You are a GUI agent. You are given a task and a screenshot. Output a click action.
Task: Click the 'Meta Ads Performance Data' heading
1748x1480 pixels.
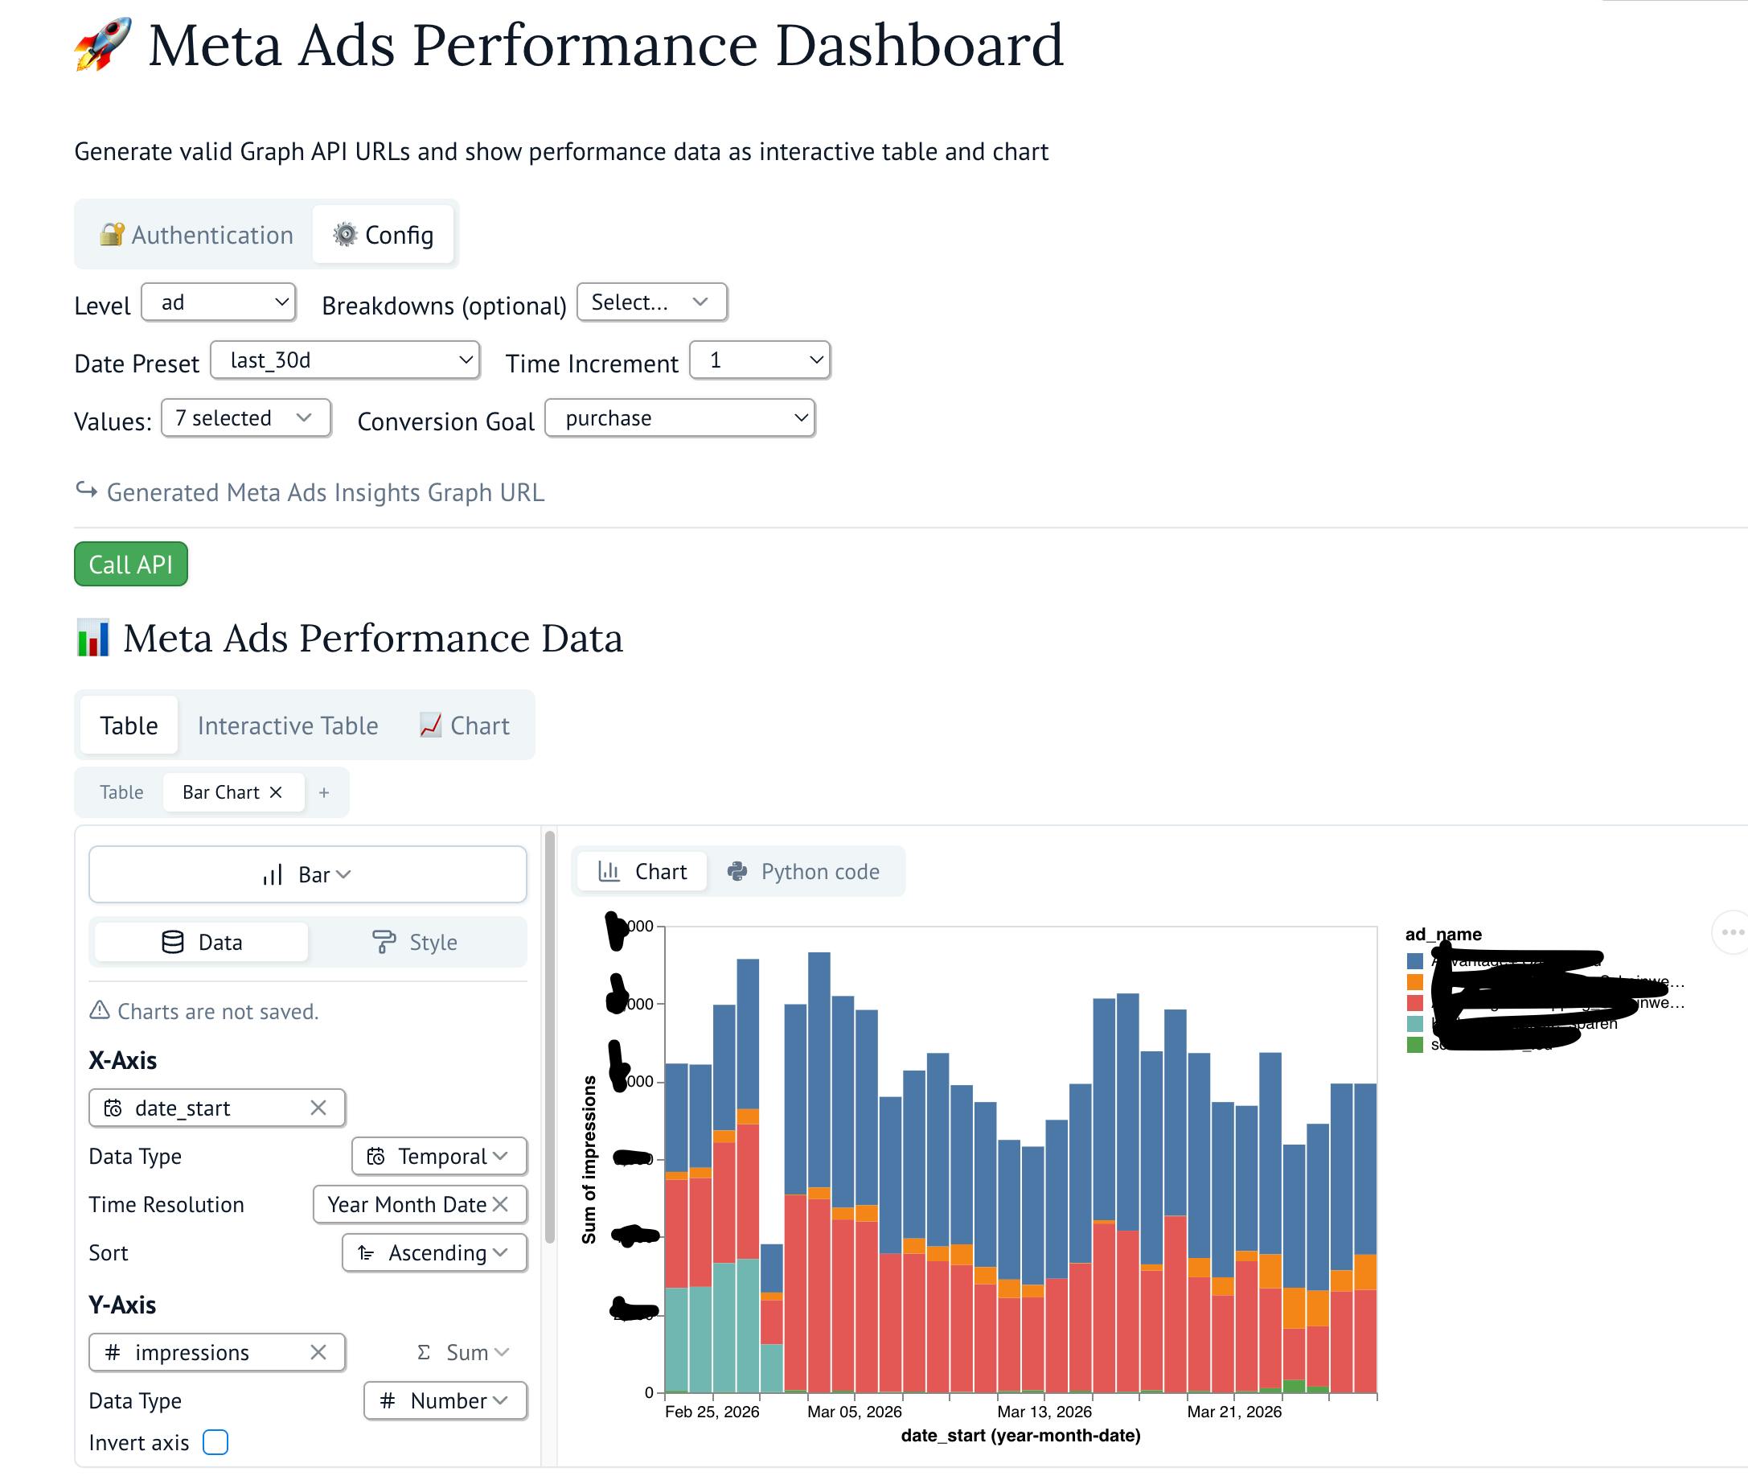tap(349, 638)
